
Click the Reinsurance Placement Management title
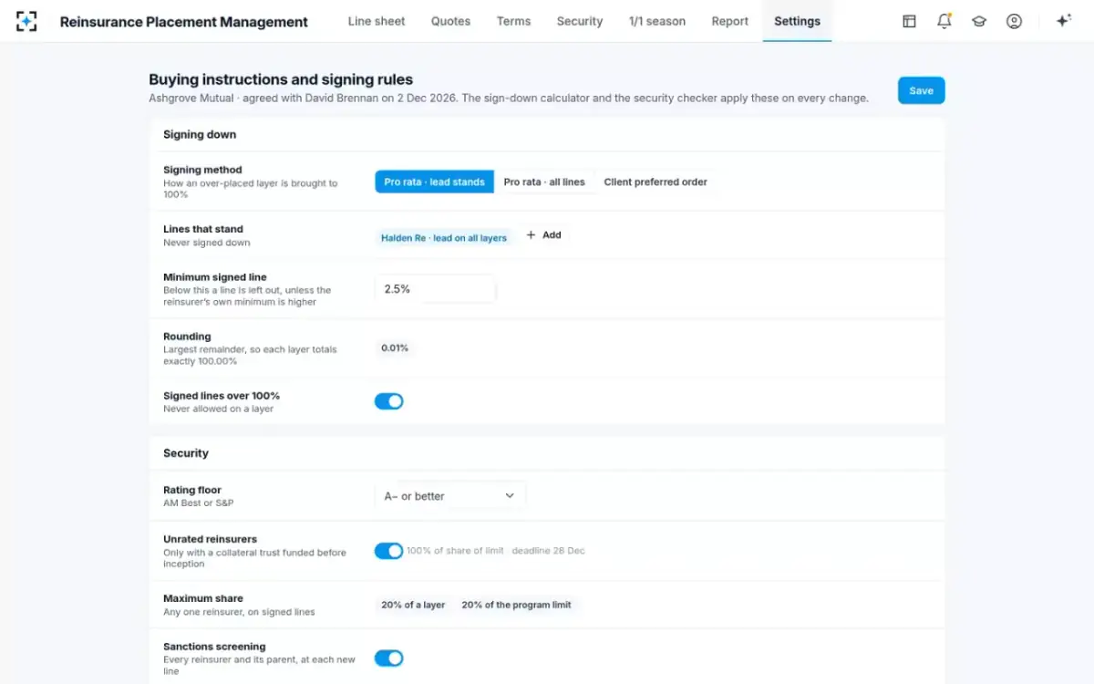[x=184, y=22]
